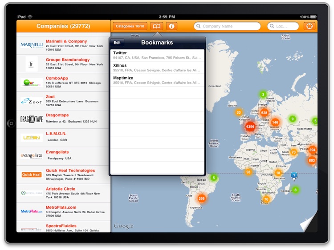Tap the info icon button
Screen dimensions: 334x250
[x=171, y=26]
